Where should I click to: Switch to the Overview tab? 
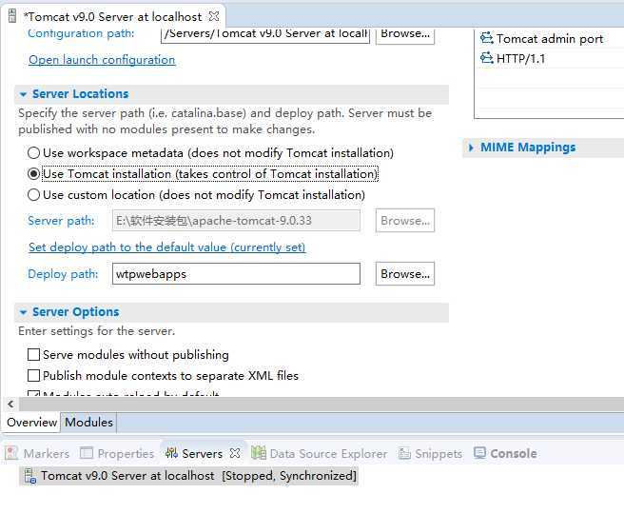click(x=31, y=422)
